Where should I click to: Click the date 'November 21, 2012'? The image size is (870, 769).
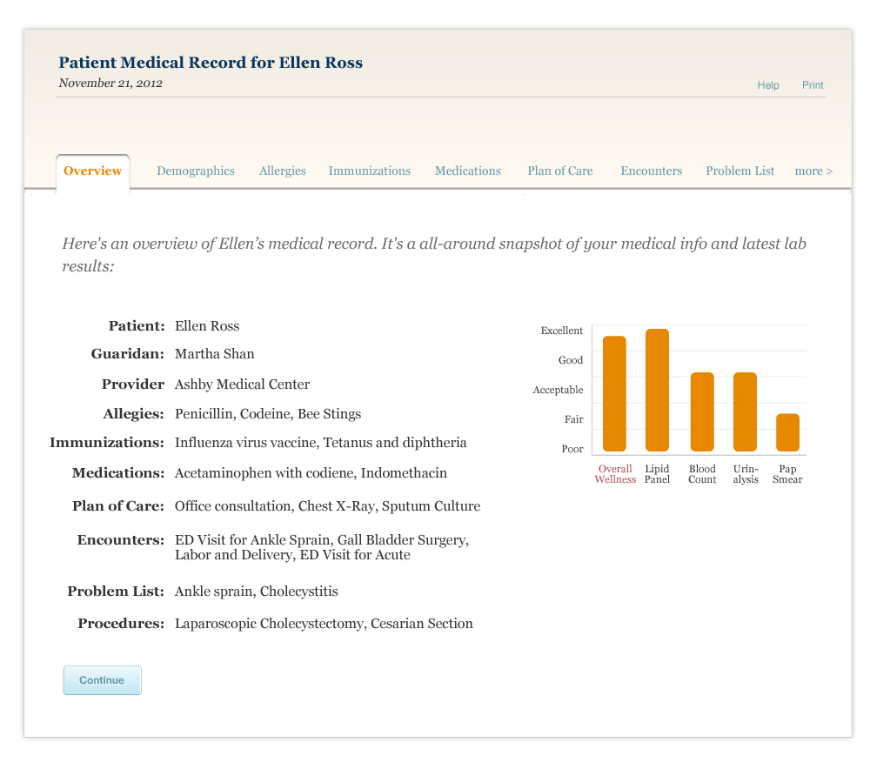[110, 84]
